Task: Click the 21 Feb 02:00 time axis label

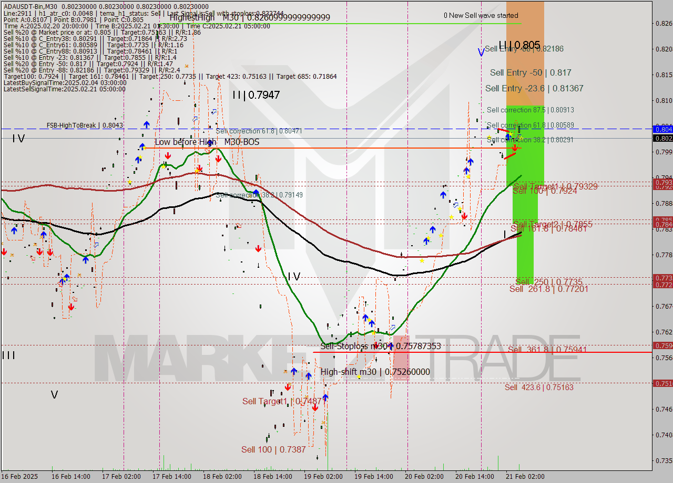Action: coord(526,477)
